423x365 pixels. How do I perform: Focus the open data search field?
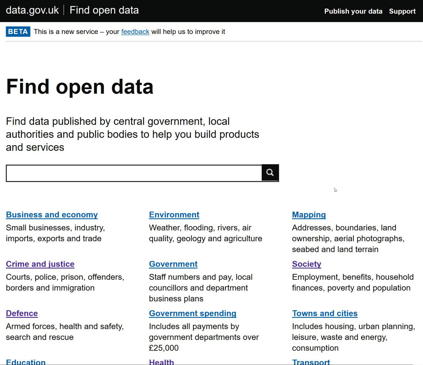pos(134,173)
